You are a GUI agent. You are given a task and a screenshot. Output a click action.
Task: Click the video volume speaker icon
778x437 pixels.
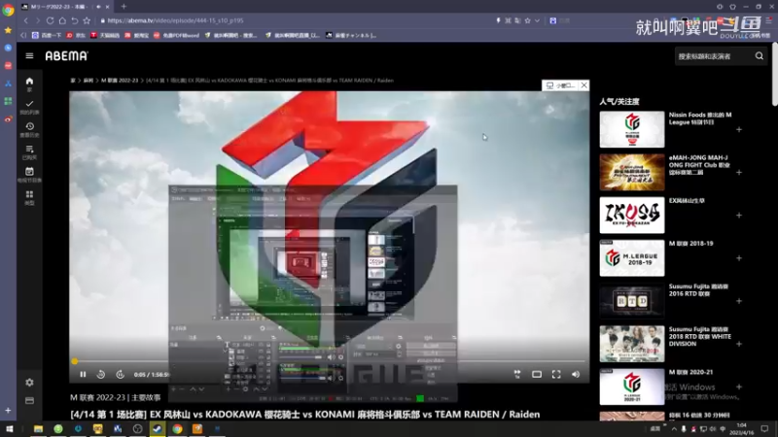click(x=576, y=375)
